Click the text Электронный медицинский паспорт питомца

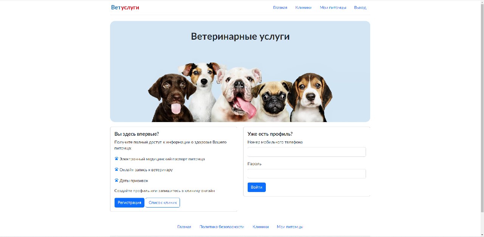click(x=162, y=159)
